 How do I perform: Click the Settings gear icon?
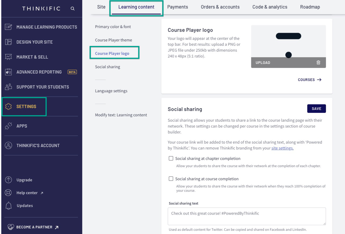point(9,106)
